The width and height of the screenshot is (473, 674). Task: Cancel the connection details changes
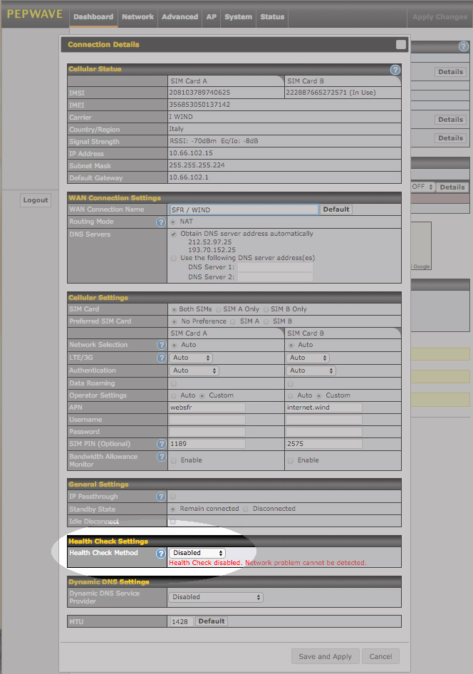[380, 657]
